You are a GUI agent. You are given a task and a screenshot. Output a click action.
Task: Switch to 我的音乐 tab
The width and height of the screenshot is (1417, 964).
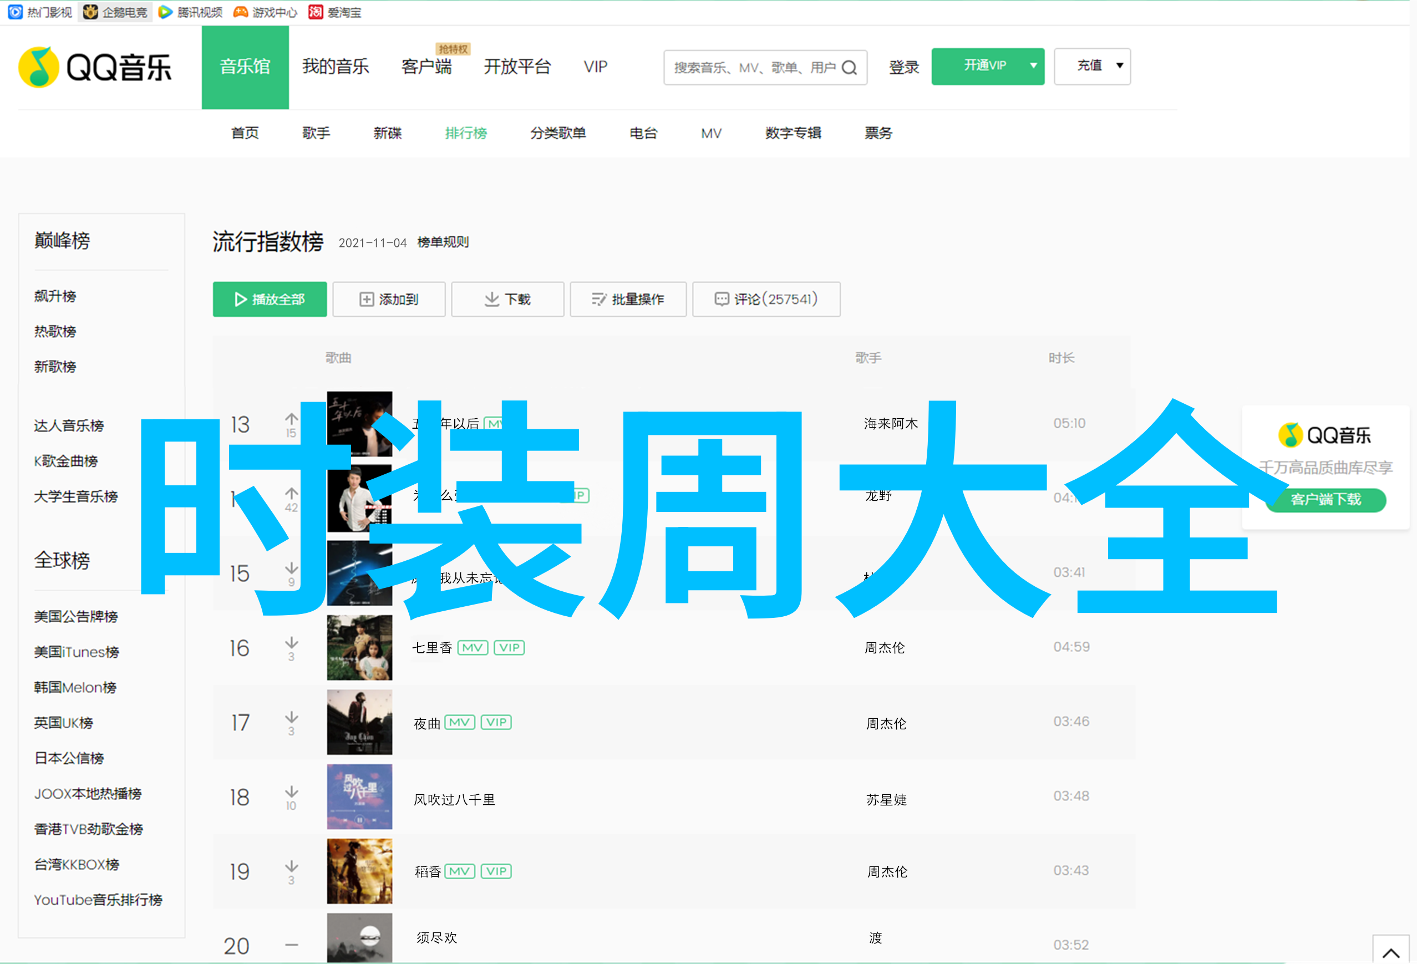[336, 67]
